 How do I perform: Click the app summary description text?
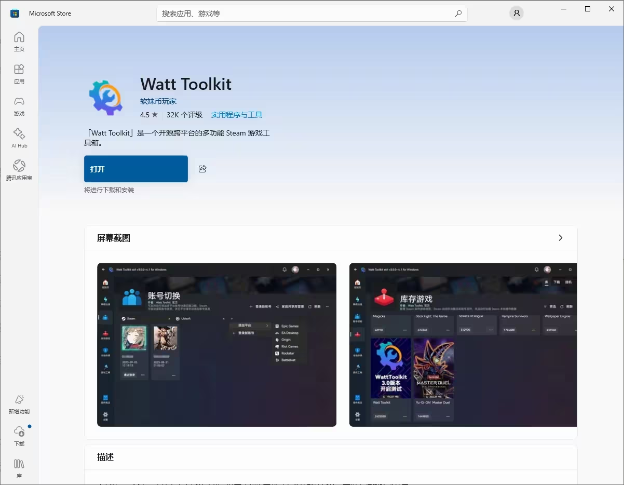(x=177, y=138)
